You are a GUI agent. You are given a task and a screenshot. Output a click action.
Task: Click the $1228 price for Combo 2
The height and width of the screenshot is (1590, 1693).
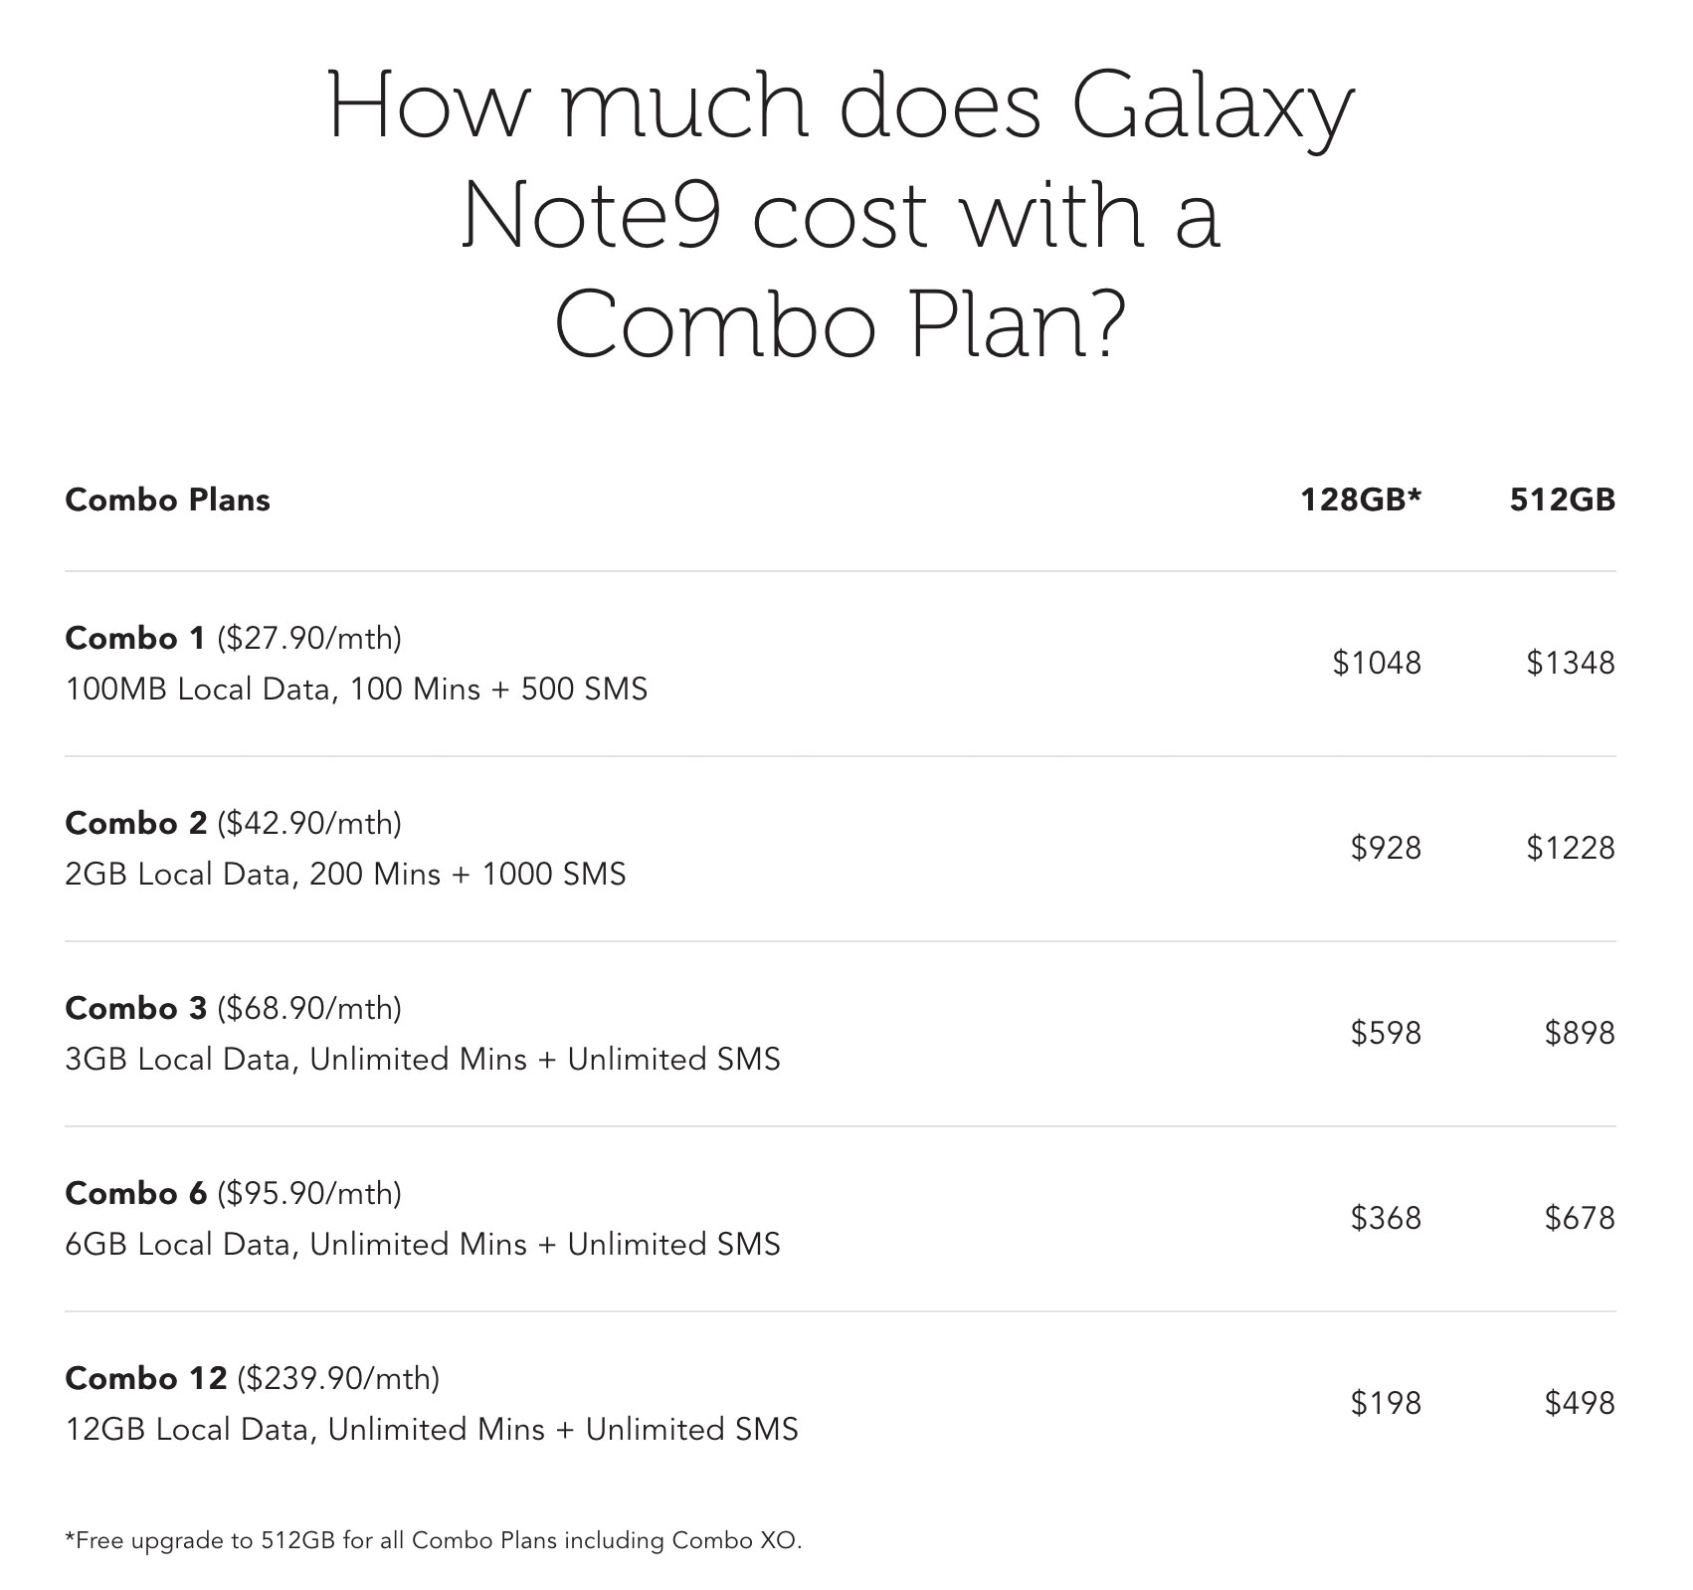click(x=1571, y=848)
